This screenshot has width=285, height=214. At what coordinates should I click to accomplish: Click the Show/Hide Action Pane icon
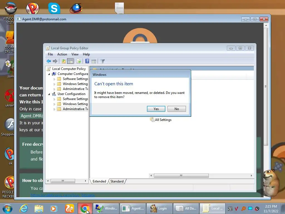(x=94, y=61)
